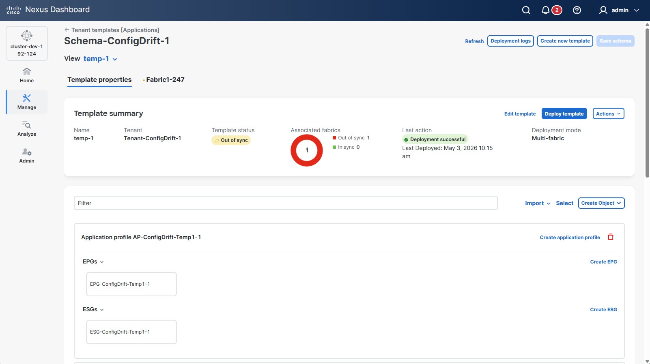Open the notifications bell icon
Screen dimensions: 650x364
coord(546,10)
